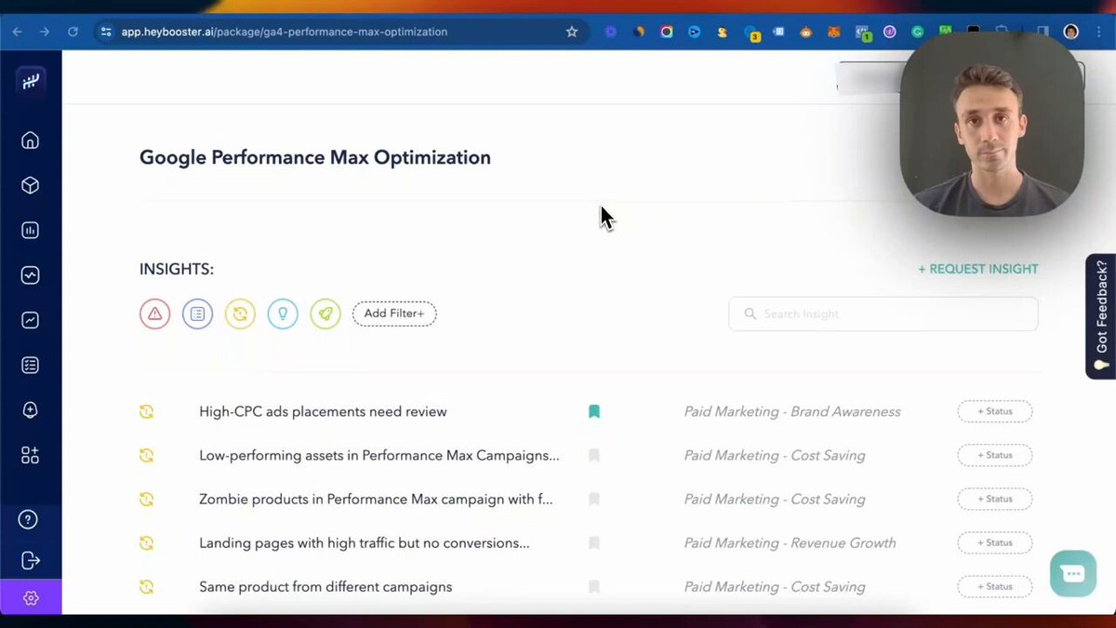
Task: Expand the Add Filter+ option
Action: (394, 314)
